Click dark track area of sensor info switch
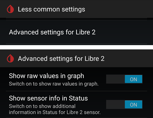 pyautogui.click(x=115, y=105)
